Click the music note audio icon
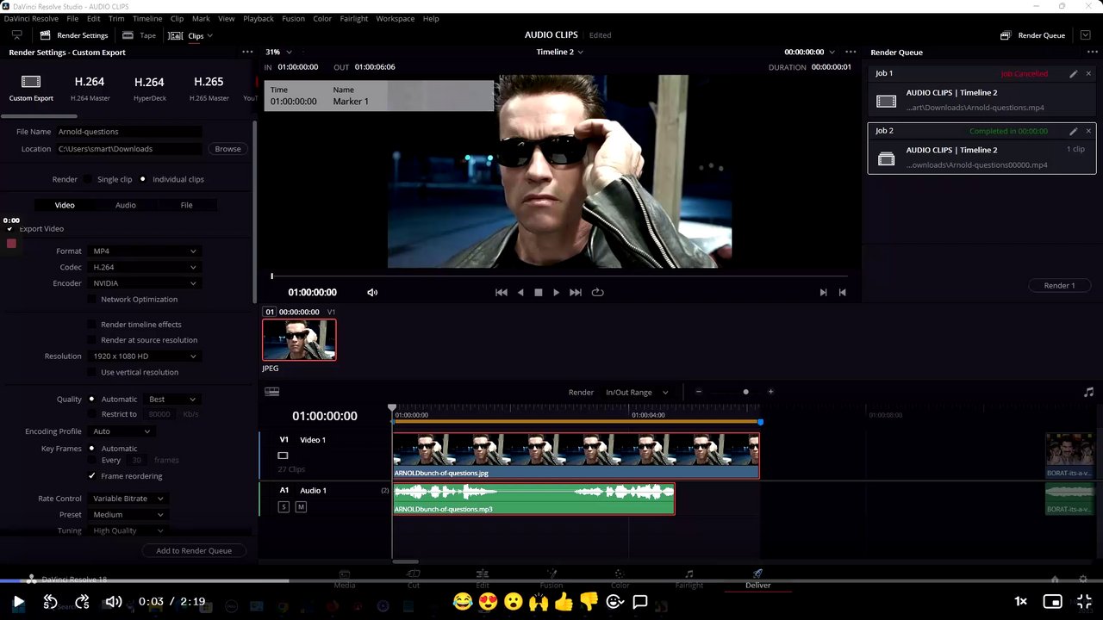Image resolution: width=1103 pixels, height=620 pixels. click(1088, 392)
